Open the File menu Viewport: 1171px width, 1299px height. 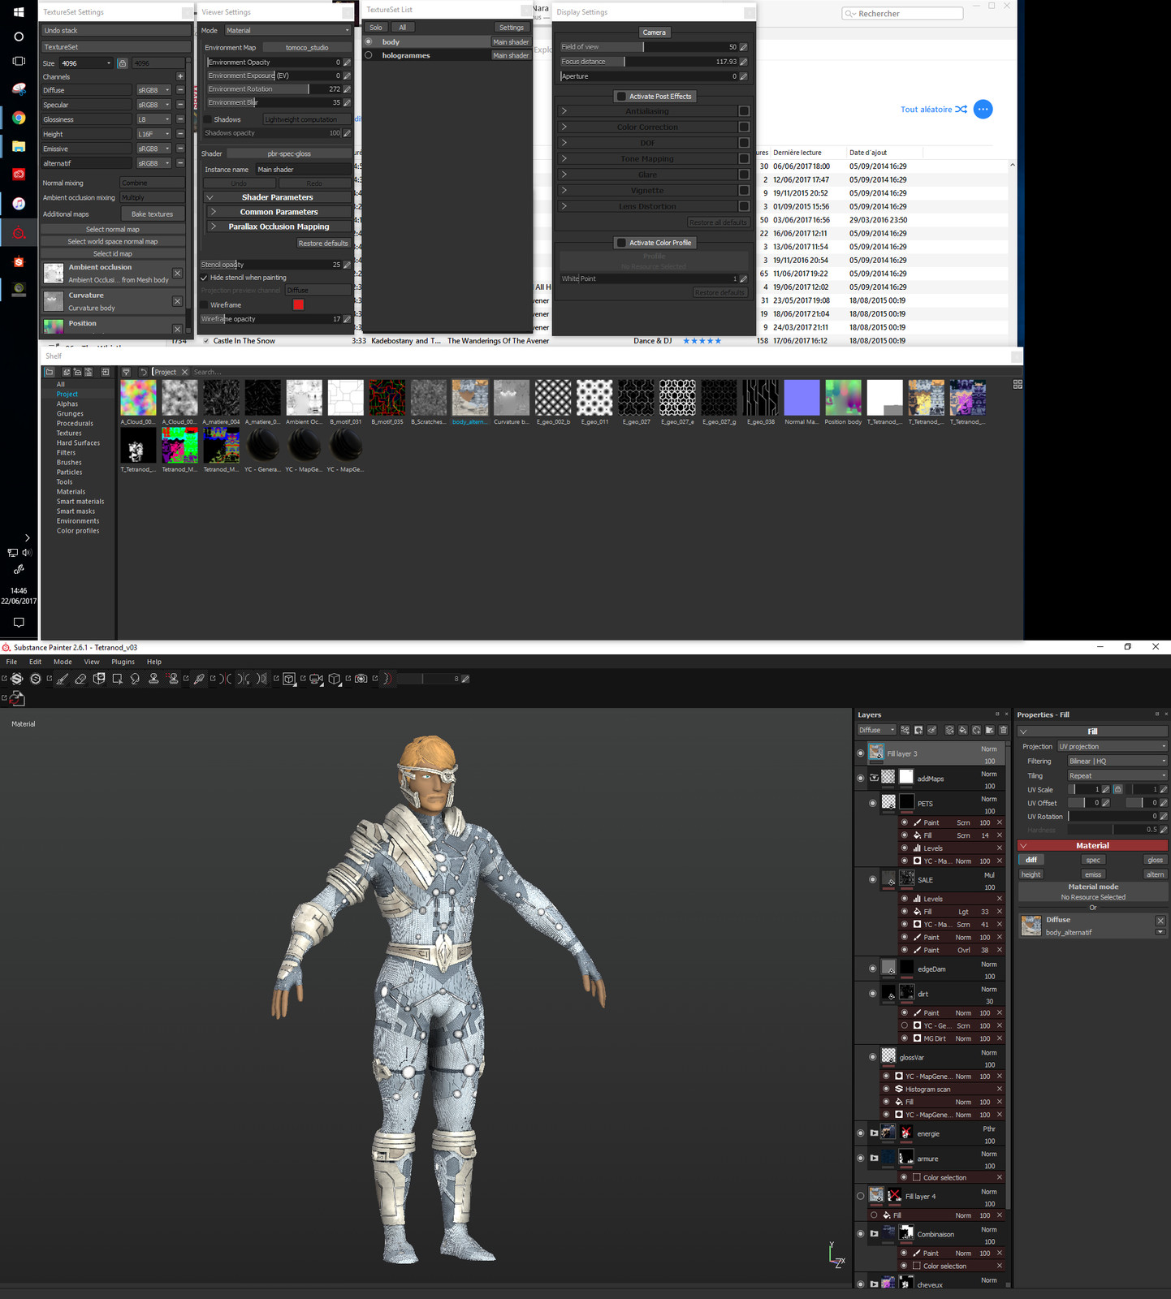(x=11, y=662)
